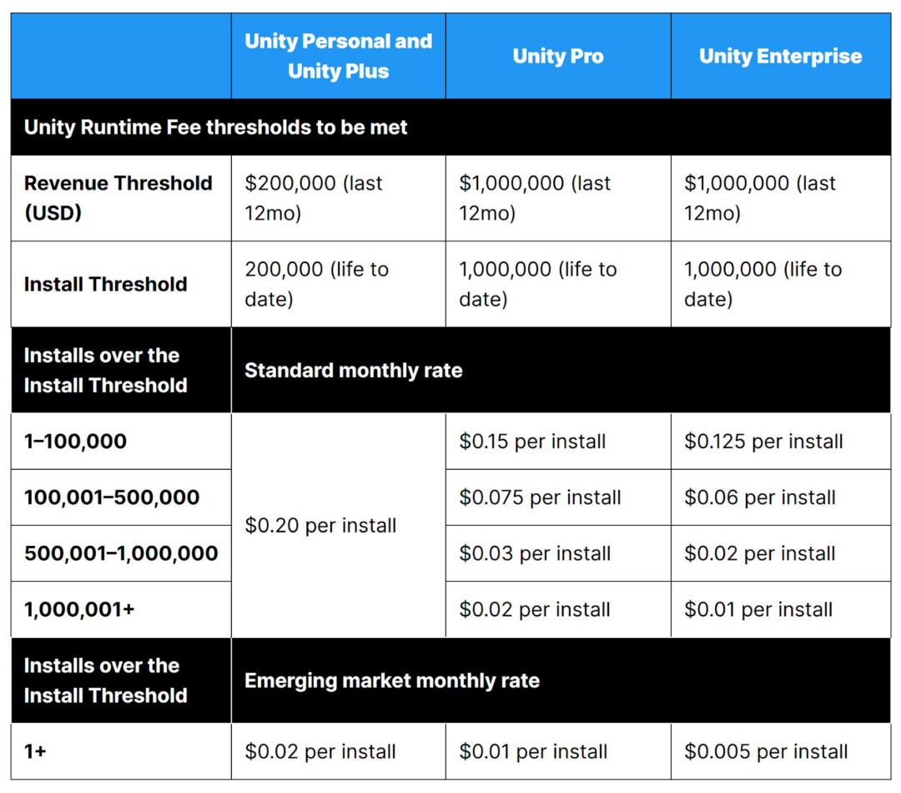Image resolution: width=901 pixels, height=793 pixels.
Task: Click the 1,000,001+ row label
Action: click(x=79, y=609)
